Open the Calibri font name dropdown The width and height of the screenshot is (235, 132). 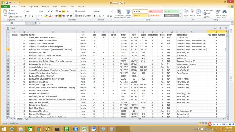[39, 11]
